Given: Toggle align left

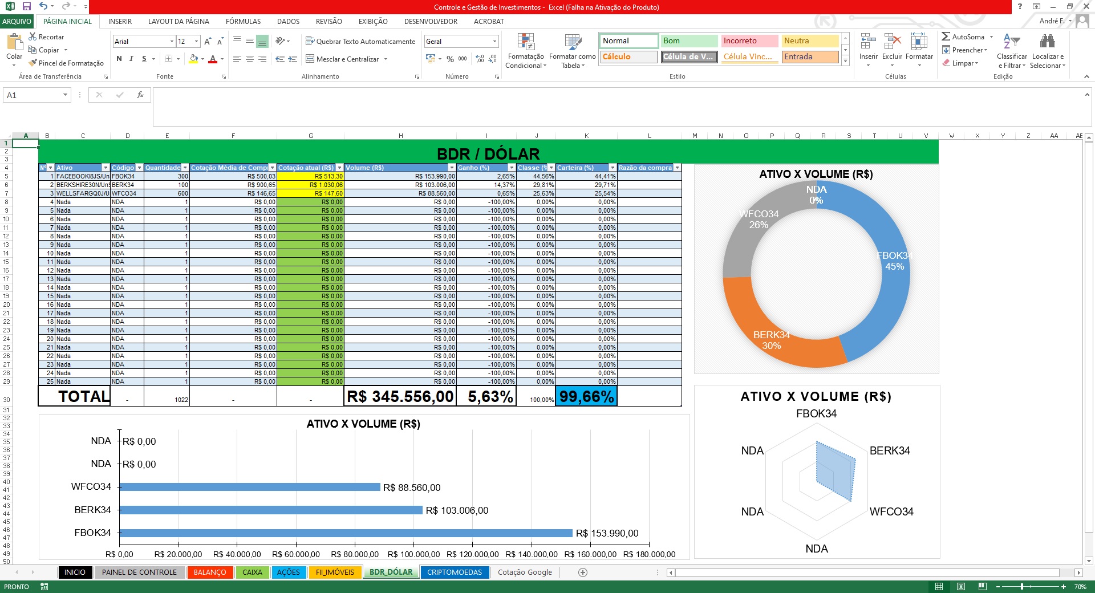Looking at the screenshot, I should click(237, 59).
